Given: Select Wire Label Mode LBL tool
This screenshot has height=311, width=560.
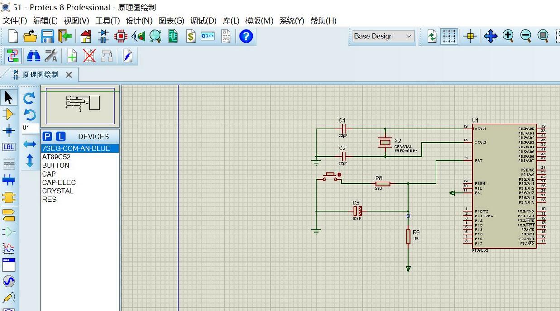Looking at the screenshot, I should pyautogui.click(x=9, y=147).
